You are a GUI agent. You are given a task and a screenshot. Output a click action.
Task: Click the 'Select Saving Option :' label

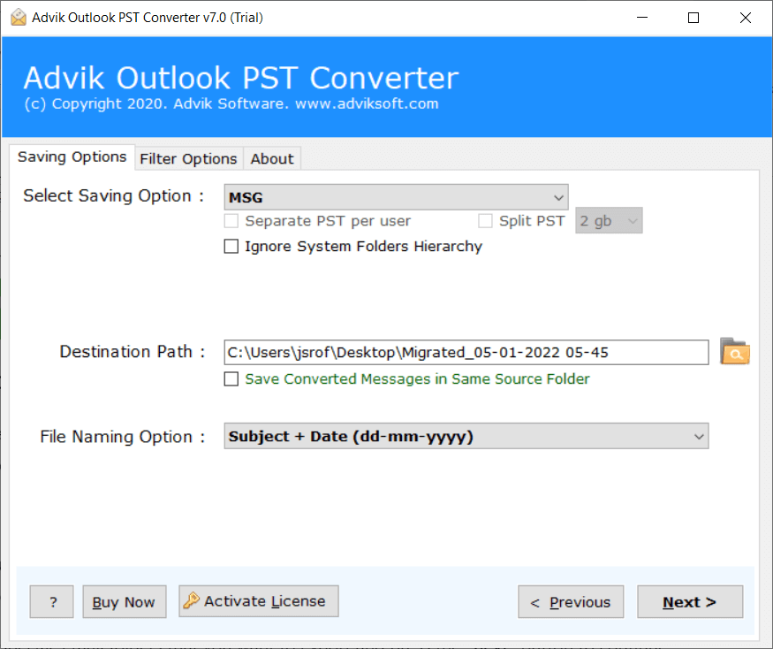click(x=114, y=196)
